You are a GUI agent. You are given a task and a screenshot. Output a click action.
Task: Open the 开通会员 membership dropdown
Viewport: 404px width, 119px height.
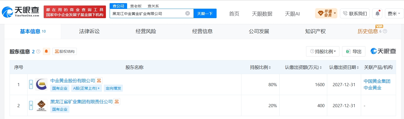pyautogui.click(x=326, y=13)
